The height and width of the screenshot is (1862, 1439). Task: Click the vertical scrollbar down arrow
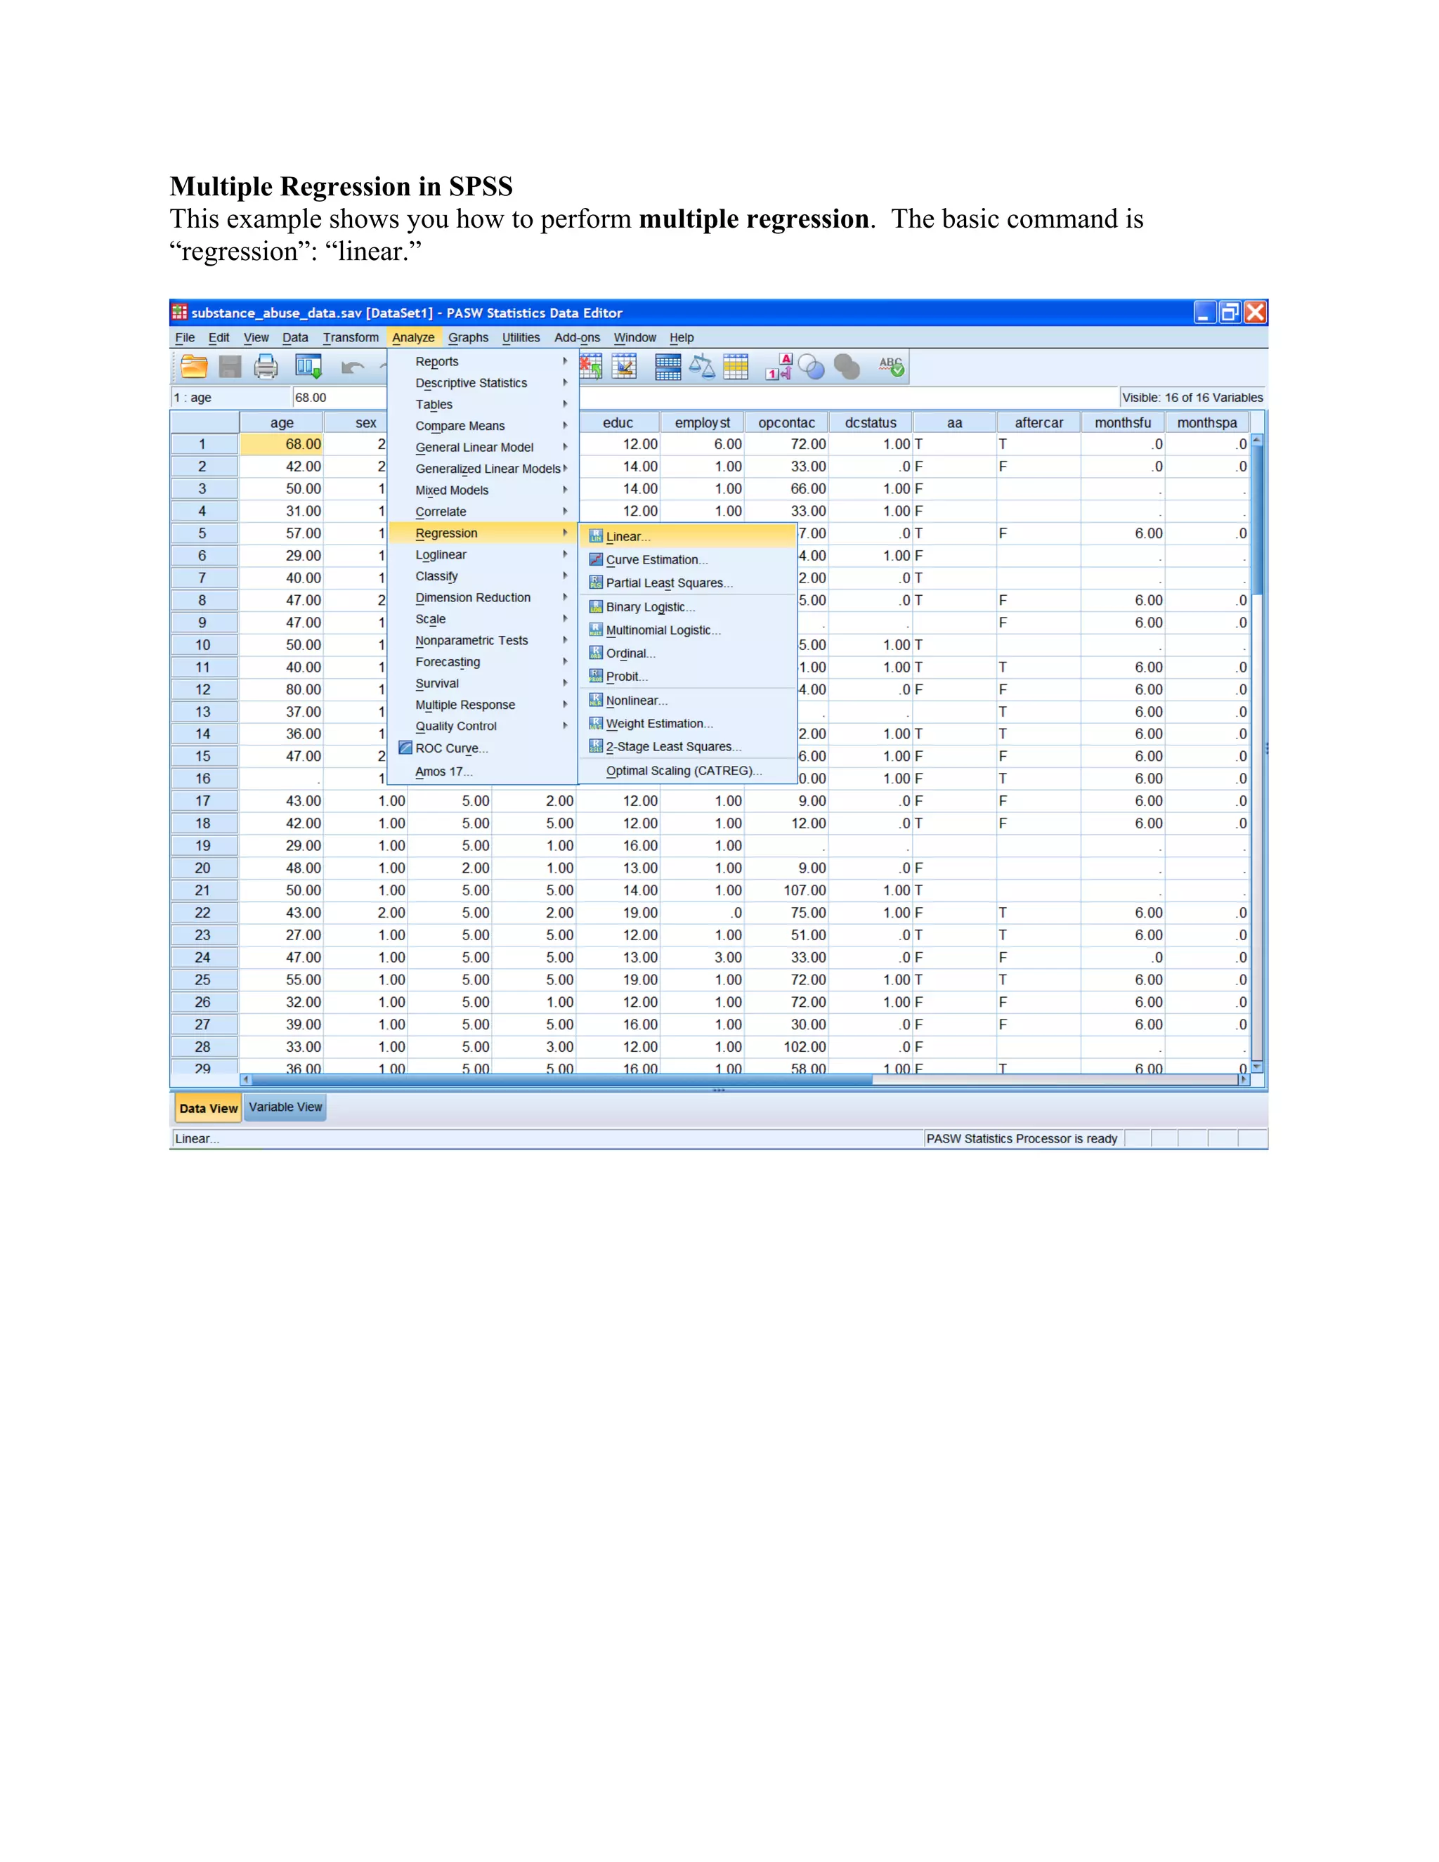[x=1256, y=1067]
